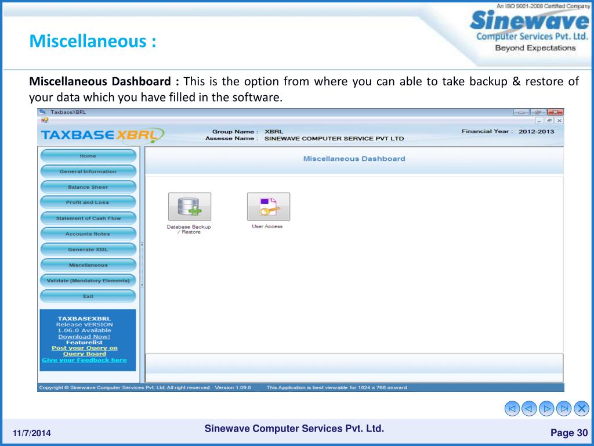Click the Copyright Sinewave status text
Screen dimensions: 594x446
pos(124,387)
